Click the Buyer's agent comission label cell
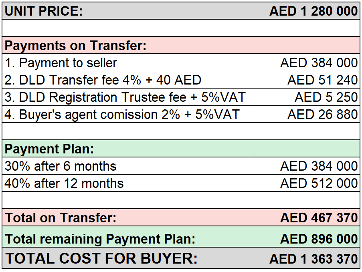The image size is (362, 272). point(126,114)
